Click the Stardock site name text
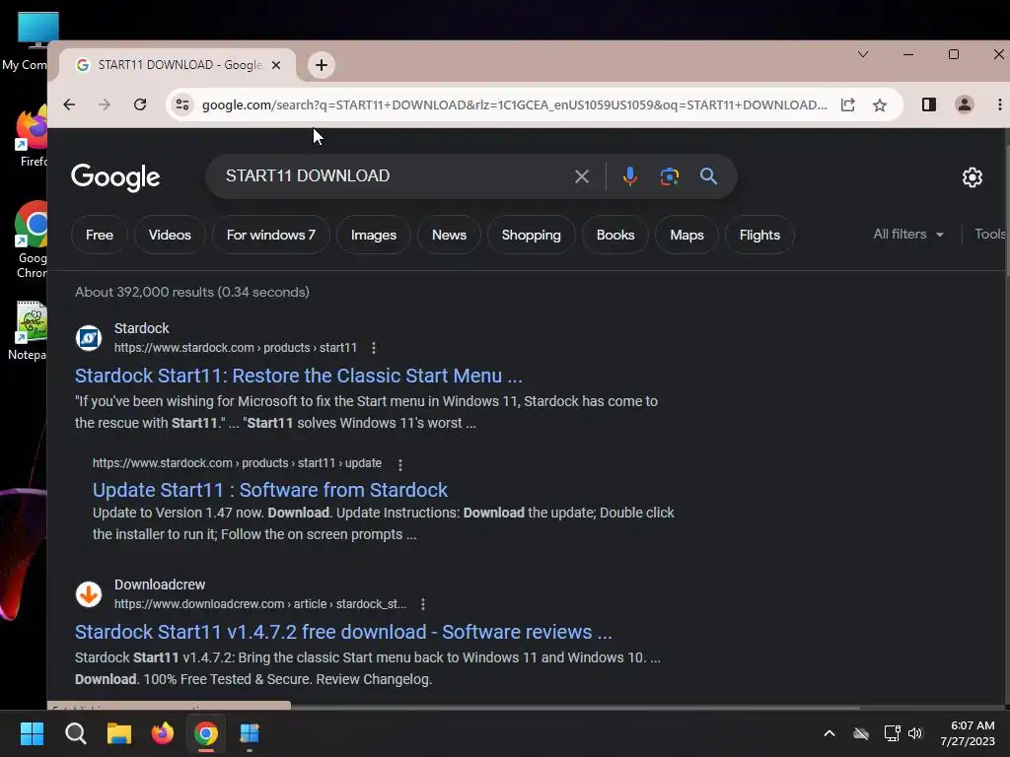Viewport: 1010px width, 757px height. click(142, 328)
